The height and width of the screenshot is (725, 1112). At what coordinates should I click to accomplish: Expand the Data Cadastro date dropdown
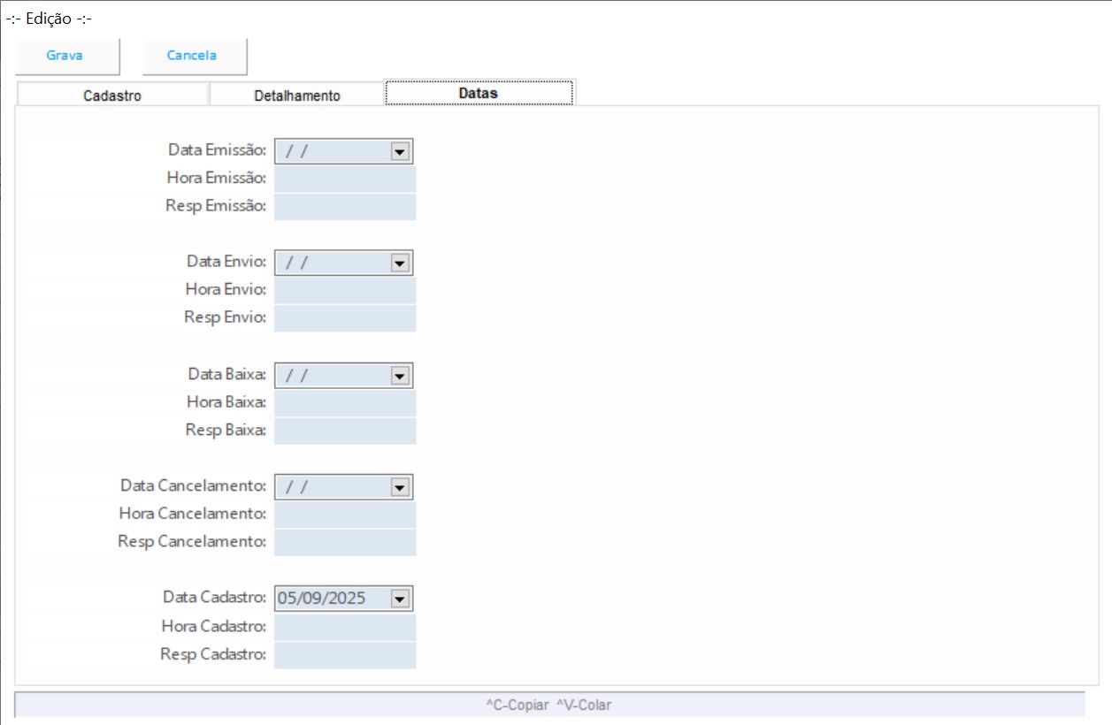(400, 599)
